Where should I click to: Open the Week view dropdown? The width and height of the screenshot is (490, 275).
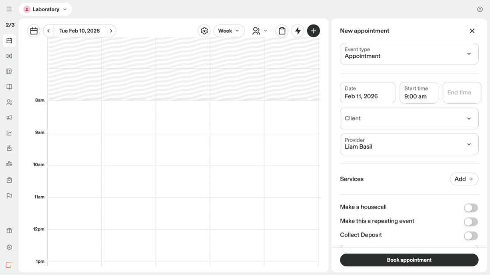[229, 31]
